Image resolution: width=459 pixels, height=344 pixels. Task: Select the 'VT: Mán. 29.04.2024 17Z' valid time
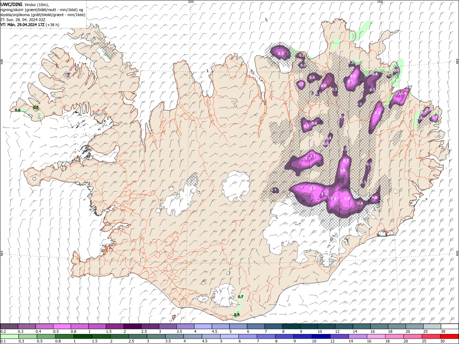22,25
